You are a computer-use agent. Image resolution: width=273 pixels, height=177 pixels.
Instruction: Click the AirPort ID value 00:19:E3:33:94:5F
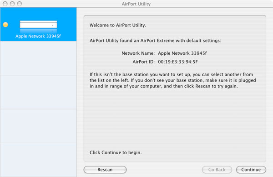(178, 62)
